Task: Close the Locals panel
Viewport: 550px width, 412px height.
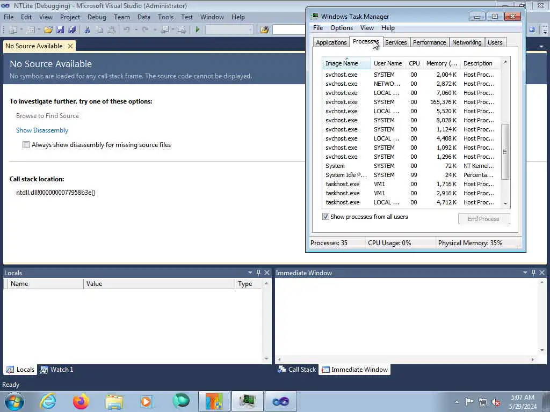Action: tap(267, 273)
